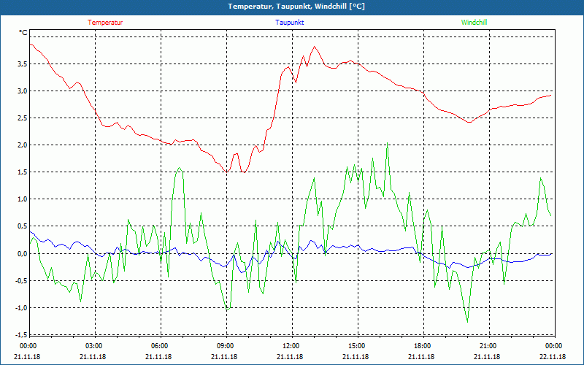This screenshot has height=365, width=584.
Task: Click the 2,0 y-axis value
Action: pyautogui.click(x=23, y=145)
